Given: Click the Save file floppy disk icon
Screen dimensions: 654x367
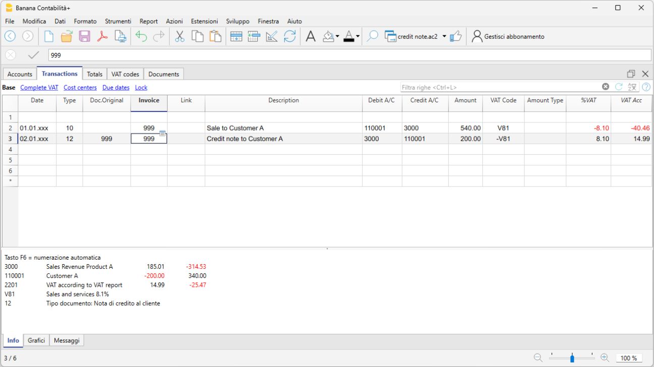Looking at the screenshot, I should coord(84,36).
